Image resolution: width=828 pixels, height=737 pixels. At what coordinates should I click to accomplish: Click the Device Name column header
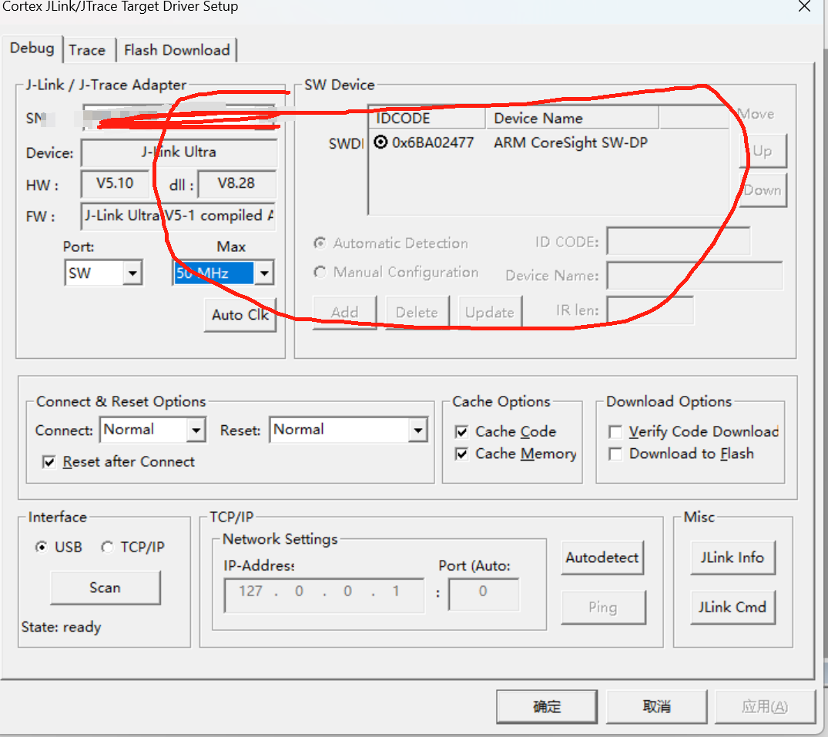572,118
